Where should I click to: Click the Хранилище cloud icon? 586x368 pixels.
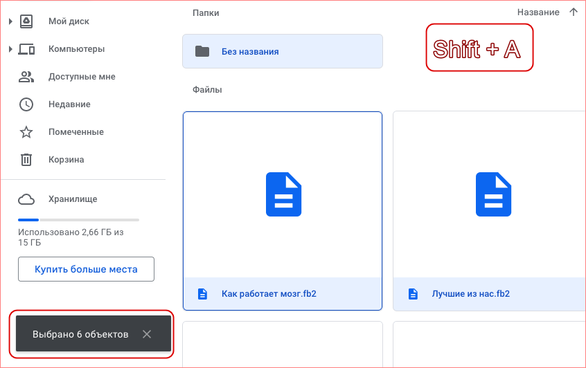26,199
